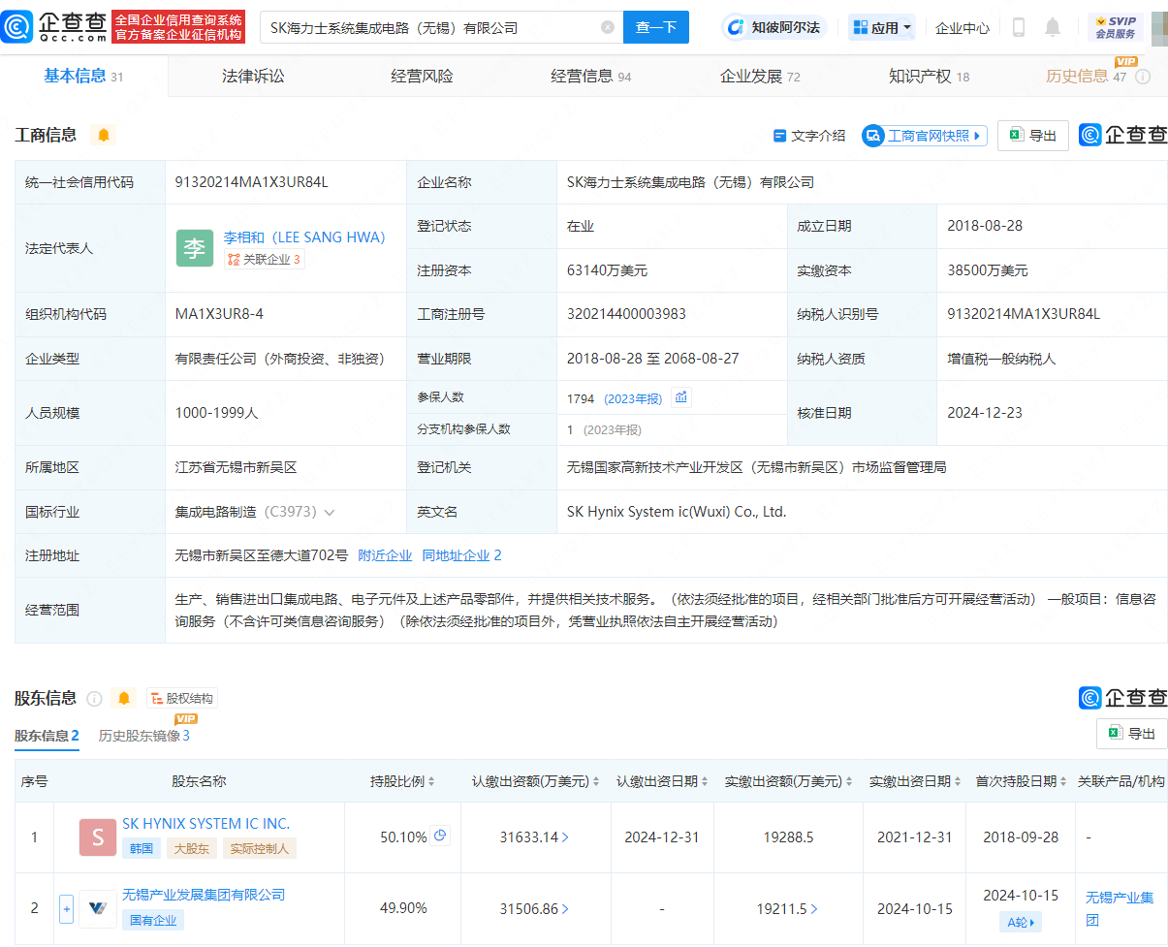Open 附近企业 link
Image resolution: width=1168 pixels, height=947 pixels.
(x=385, y=555)
